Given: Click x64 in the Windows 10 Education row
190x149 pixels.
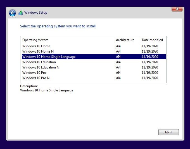Looking at the screenshot, I should tap(118, 62).
